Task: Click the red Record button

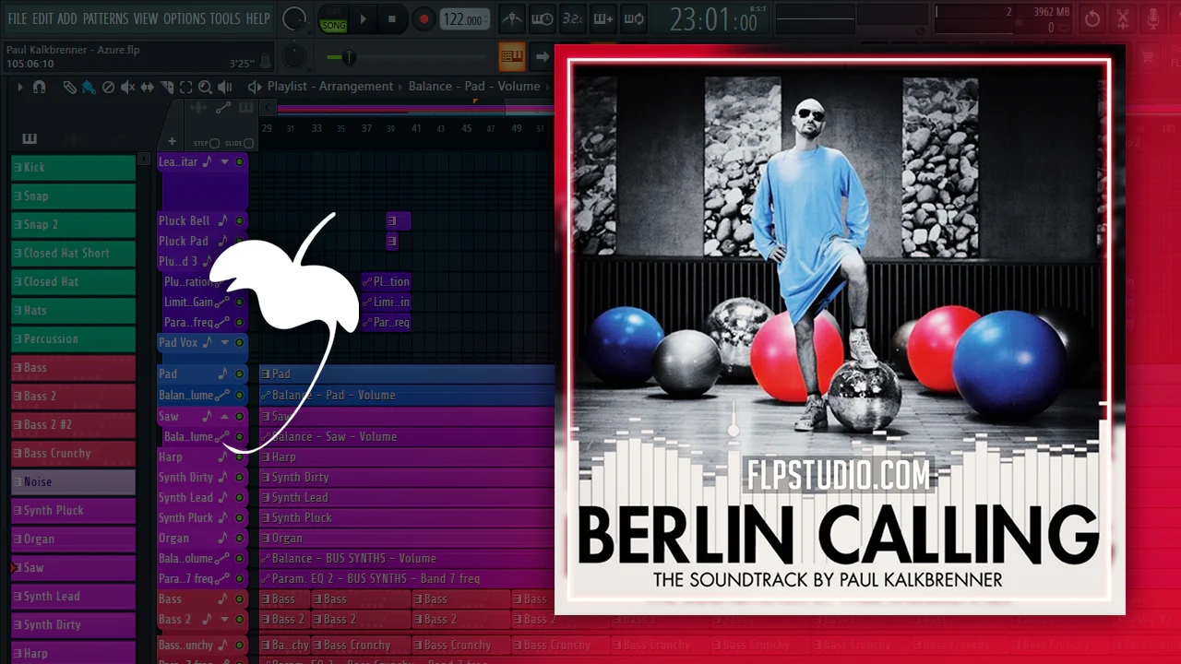Action: (x=423, y=19)
